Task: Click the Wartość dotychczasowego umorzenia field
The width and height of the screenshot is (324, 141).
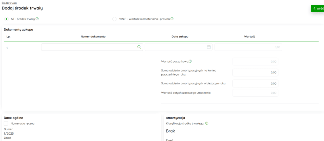Action: [x=255, y=93]
